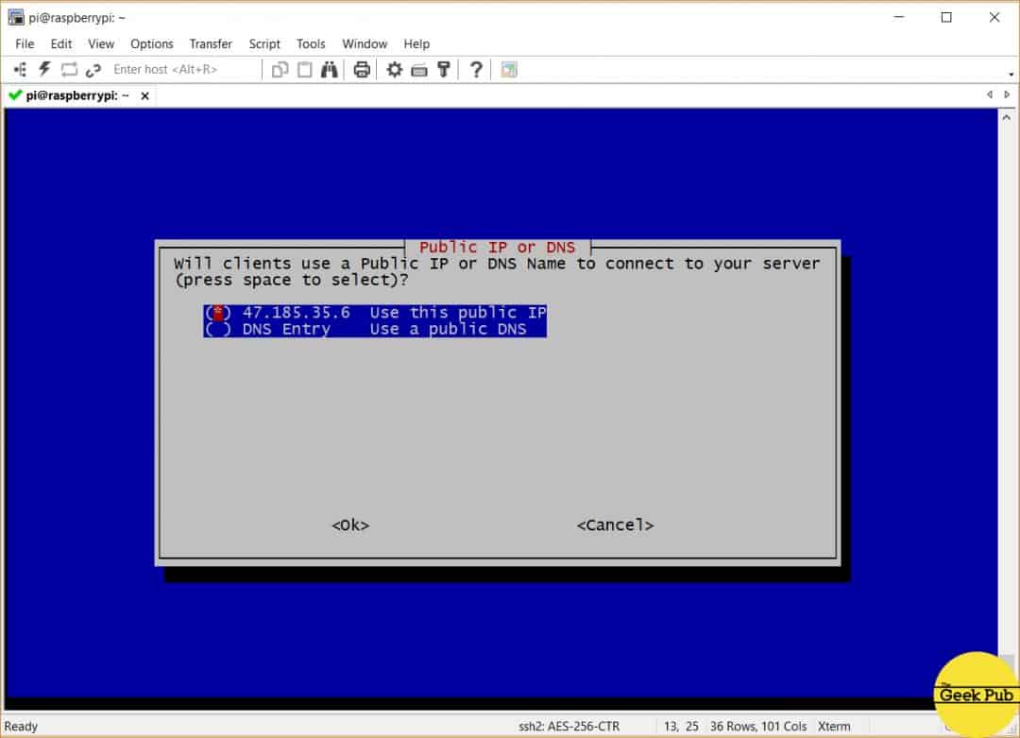Click the Print icon in toolbar
This screenshot has height=738, width=1020.
361,69
